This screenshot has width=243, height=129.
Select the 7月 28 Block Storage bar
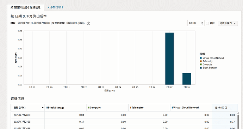click(x=187, y=79)
